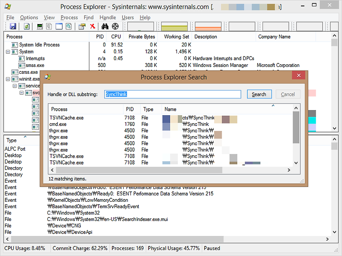The width and height of the screenshot is (342, 256).
Task: Sort by the Company Name column header
Action: [x=286, y=36]
